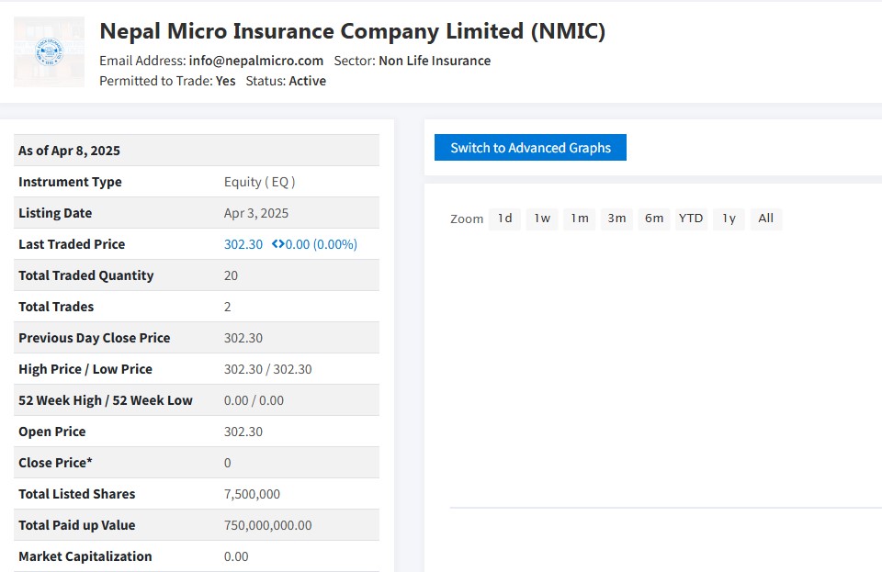Click the Market Capitalization label

[85, 556]
